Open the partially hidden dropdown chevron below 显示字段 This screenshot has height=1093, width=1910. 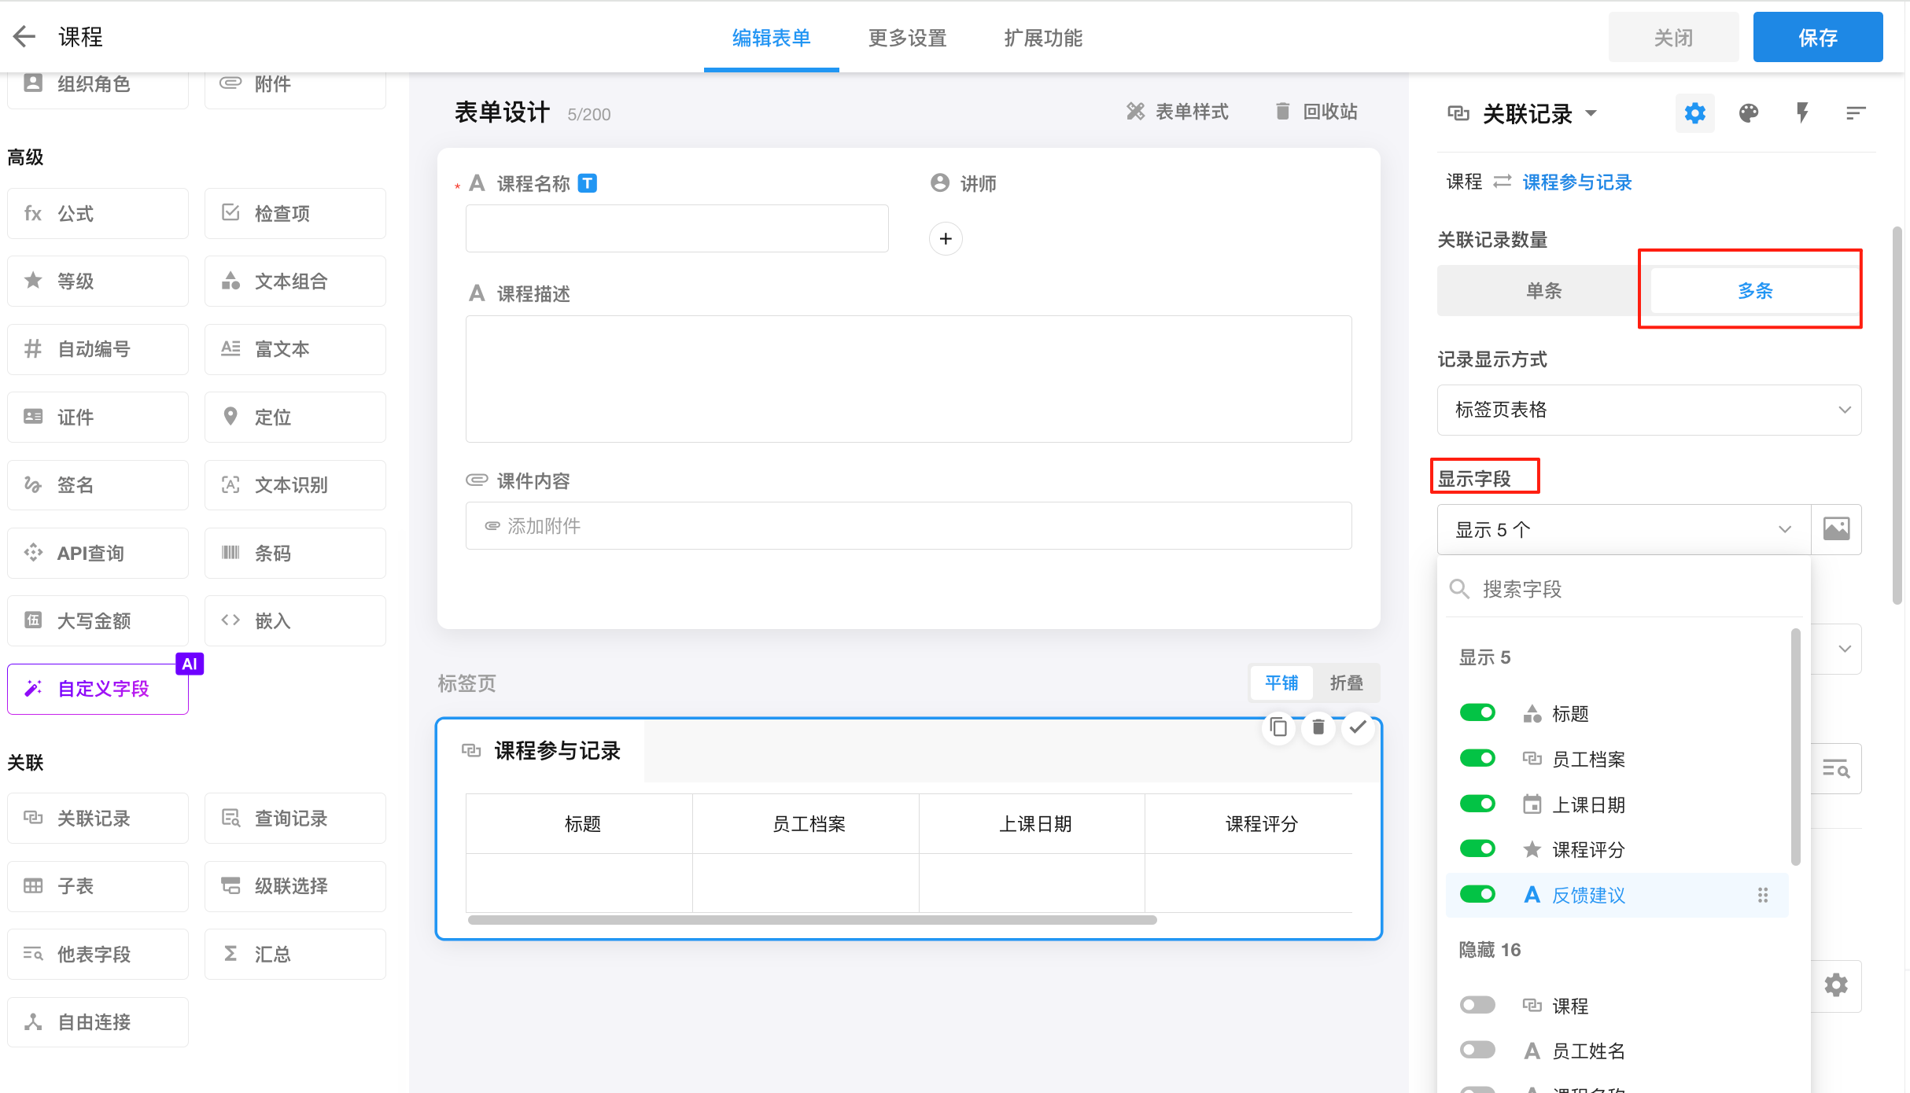click(1844, 649)
